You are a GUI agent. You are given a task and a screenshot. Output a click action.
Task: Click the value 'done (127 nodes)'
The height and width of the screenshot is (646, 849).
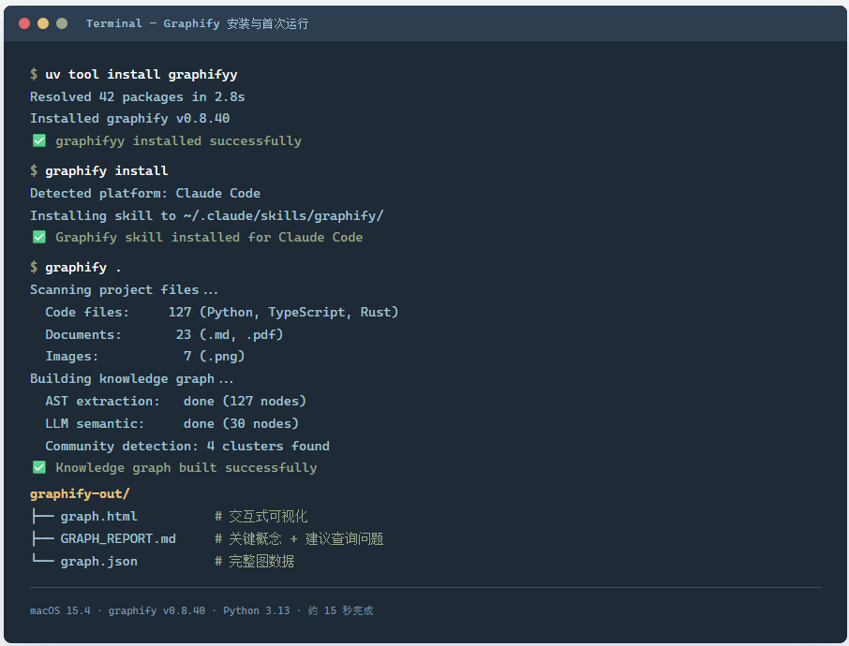[245, 402]
